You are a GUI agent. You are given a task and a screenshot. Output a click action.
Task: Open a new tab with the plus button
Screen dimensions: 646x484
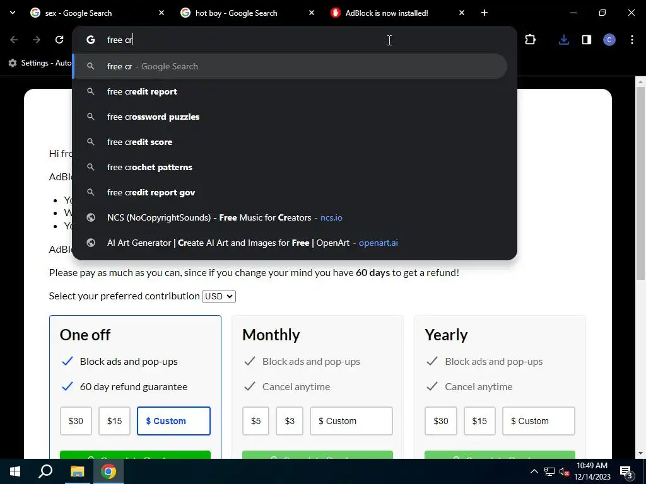tap(484, 13)
